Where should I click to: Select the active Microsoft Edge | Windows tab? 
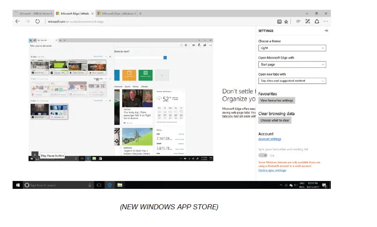tap(75, 13)
